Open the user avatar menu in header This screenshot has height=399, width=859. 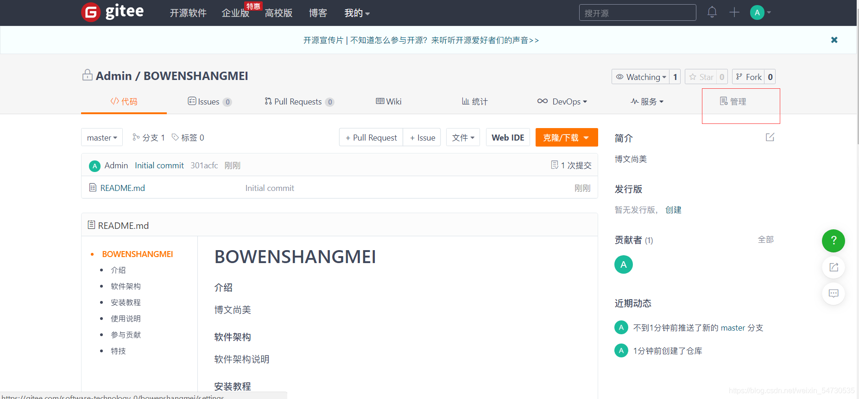coord(760,12)
